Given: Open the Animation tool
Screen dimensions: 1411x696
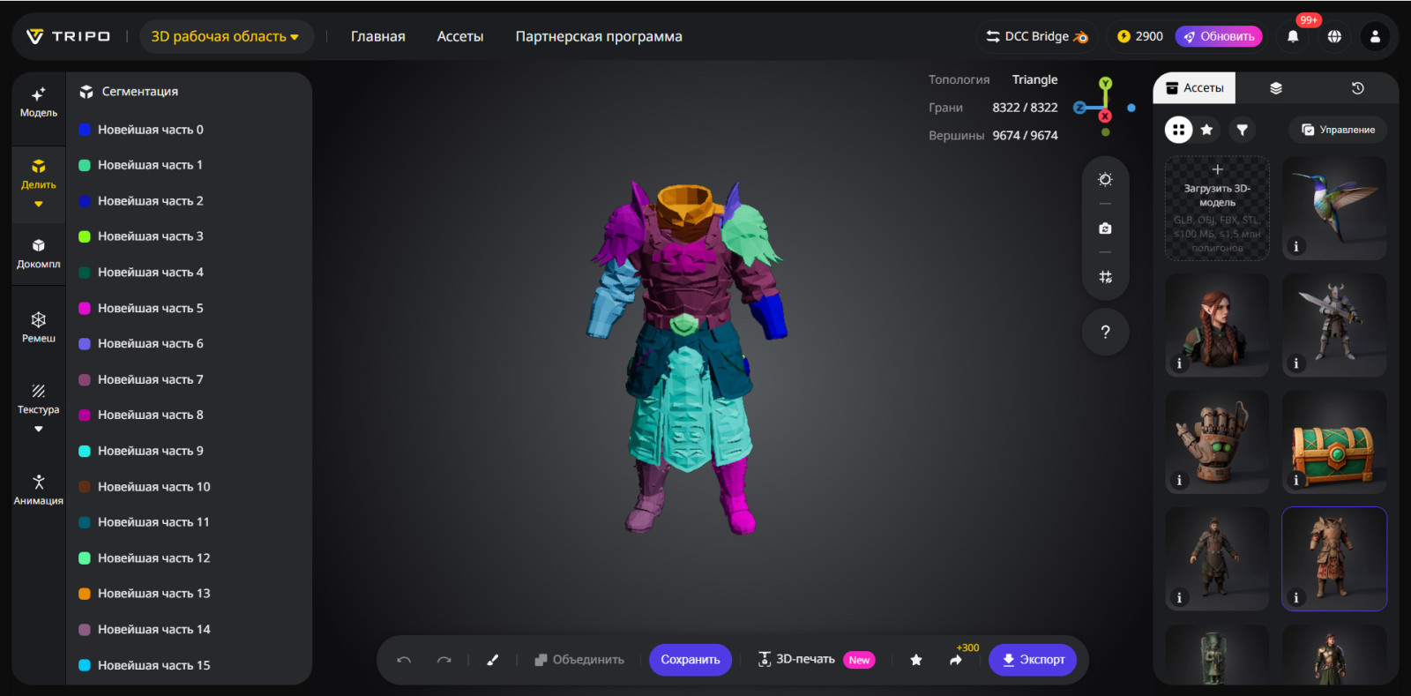Looking at the screenshot, I should pos(38,490).
